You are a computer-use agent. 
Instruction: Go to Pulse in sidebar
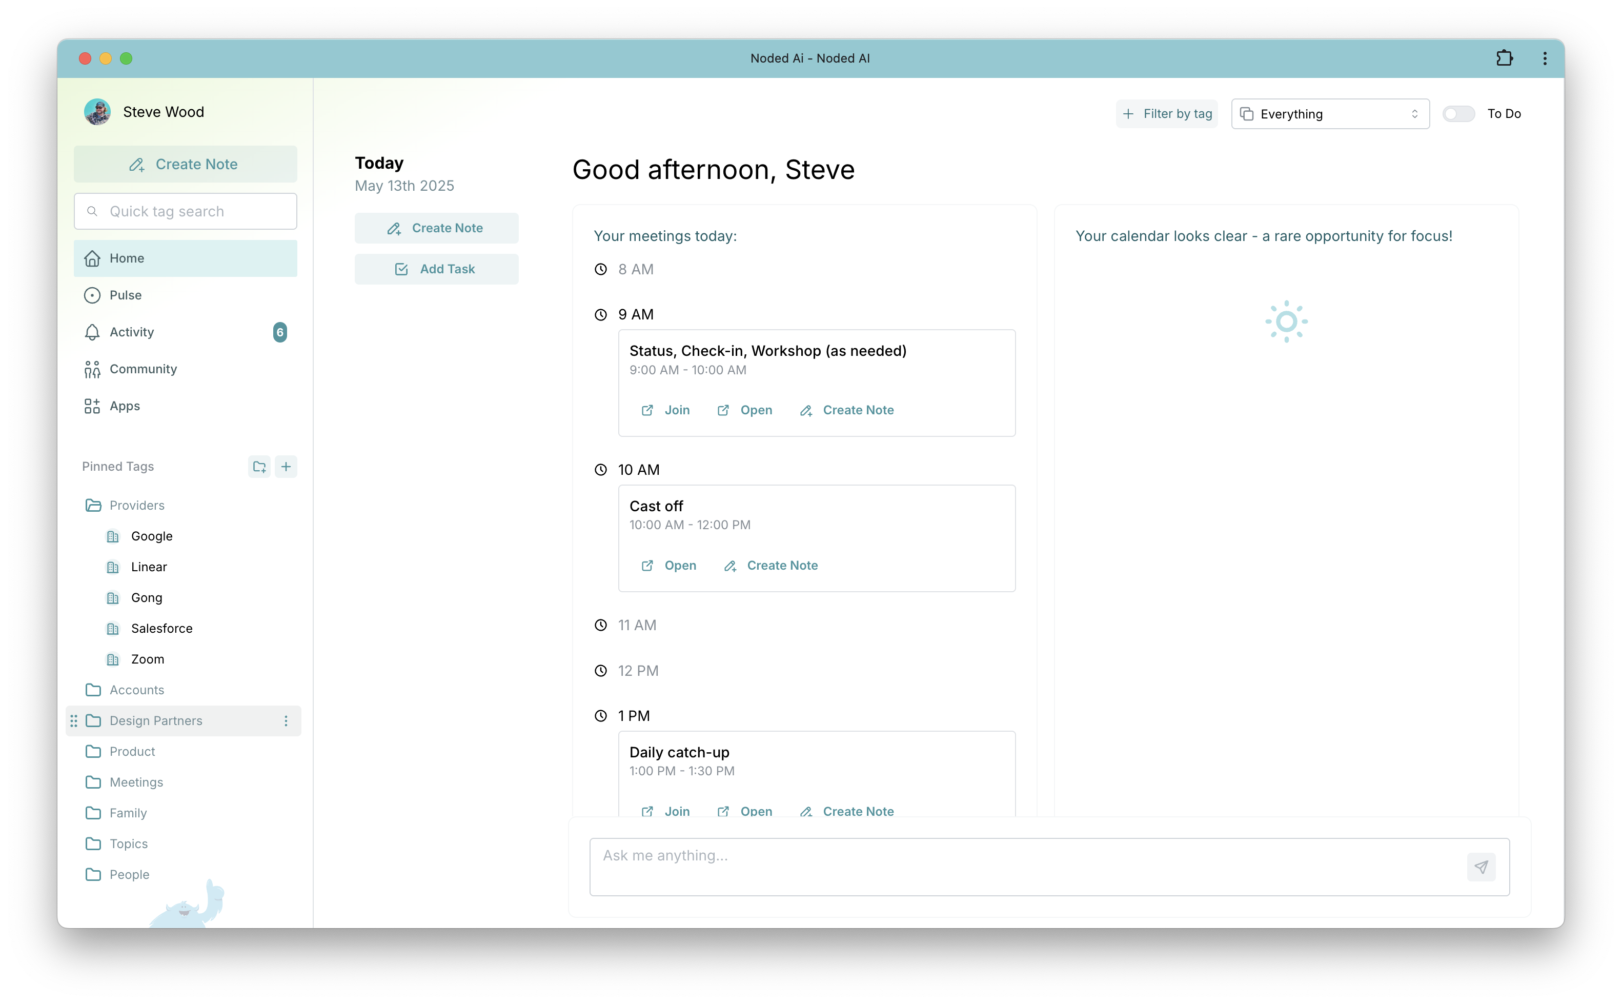(126, 295)
